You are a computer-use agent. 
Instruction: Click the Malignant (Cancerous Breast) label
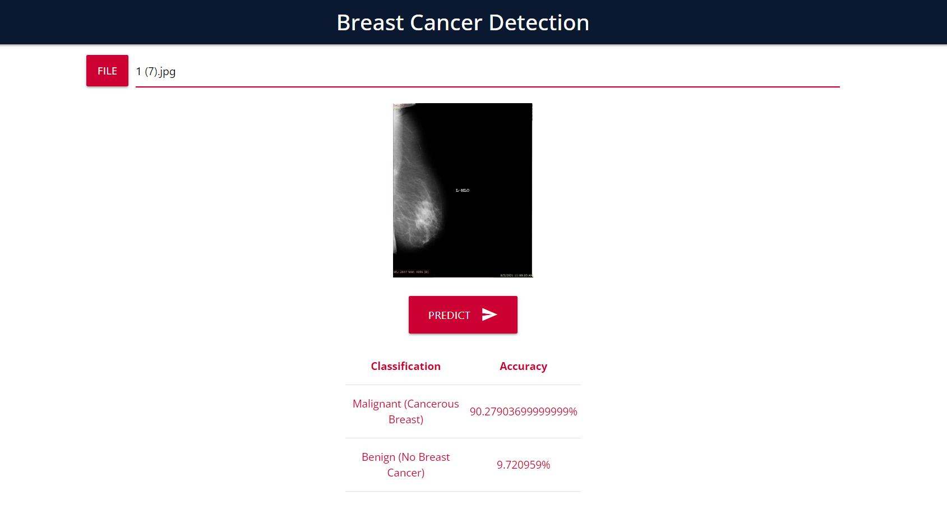(x=405, y=411)
